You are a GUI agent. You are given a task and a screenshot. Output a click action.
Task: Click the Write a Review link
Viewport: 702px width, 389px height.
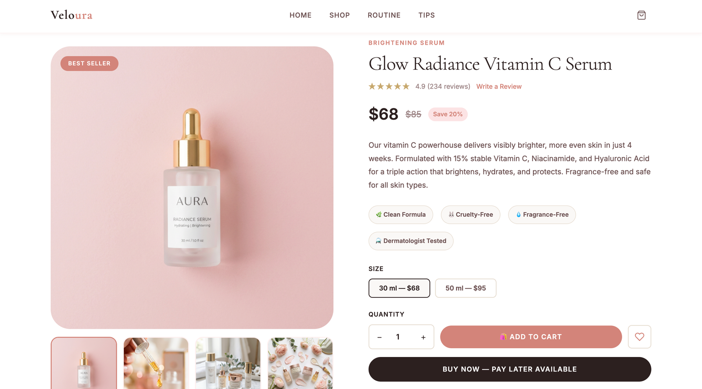[x=499, y=86]
